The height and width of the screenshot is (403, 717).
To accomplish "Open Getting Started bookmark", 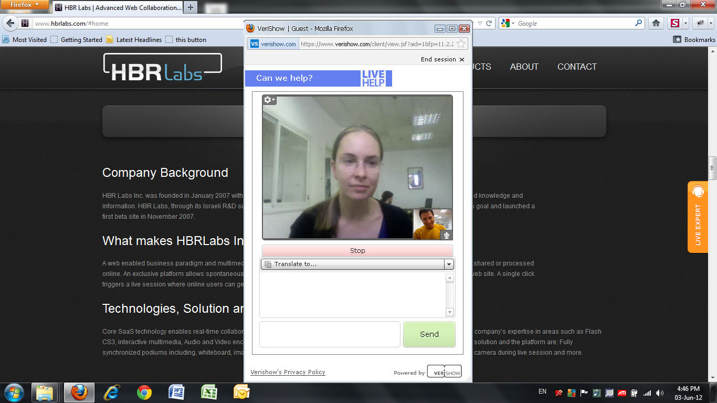I will click(77, 39).
